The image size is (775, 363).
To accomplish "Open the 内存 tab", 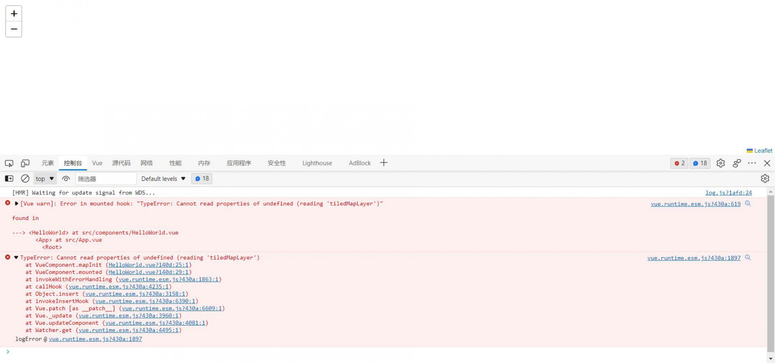I will (x=204, y=163).
